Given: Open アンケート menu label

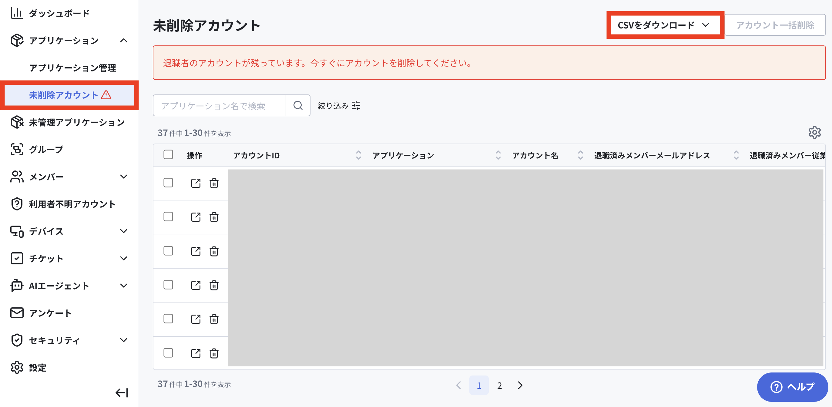Looking at the screenshot, I should coord(50,313).
